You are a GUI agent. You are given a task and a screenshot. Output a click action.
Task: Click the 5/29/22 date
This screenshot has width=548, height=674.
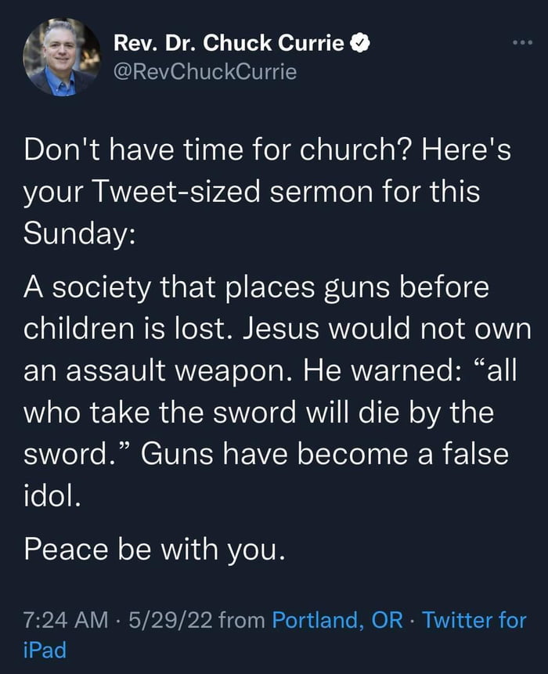170,620
